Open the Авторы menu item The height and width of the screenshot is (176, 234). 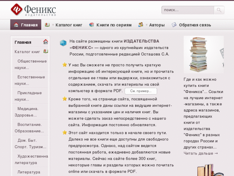tap(157, 25)
